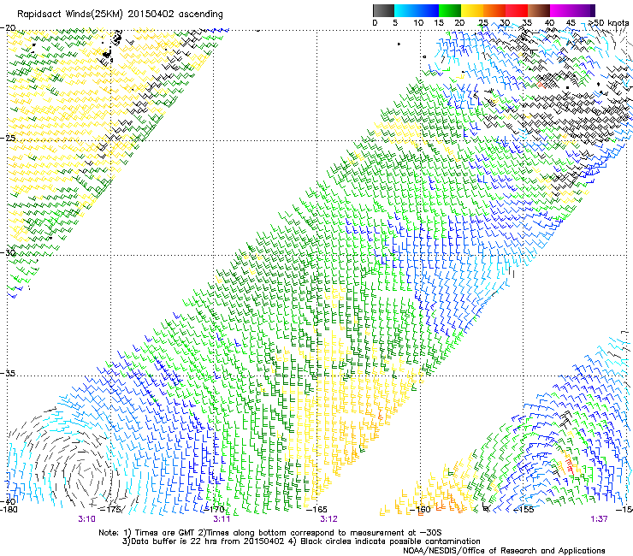
Task: Click the legend tick label 25
Action: tap(483, 23)
